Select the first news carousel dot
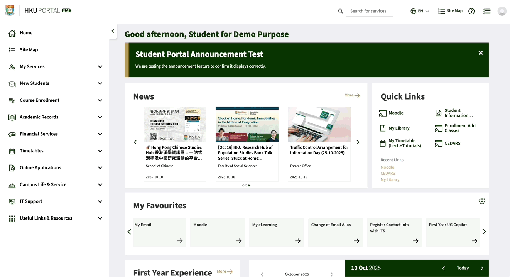This screenshot has width=510, height=277. click(243, 186)
